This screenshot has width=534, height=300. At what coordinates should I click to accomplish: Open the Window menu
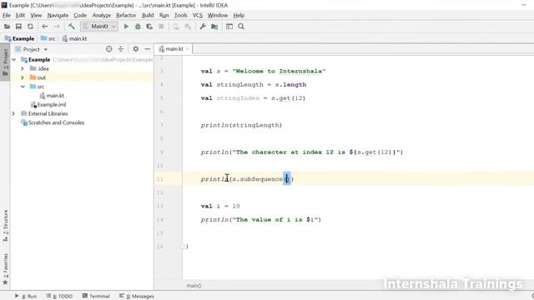click(x=217, y=15)
